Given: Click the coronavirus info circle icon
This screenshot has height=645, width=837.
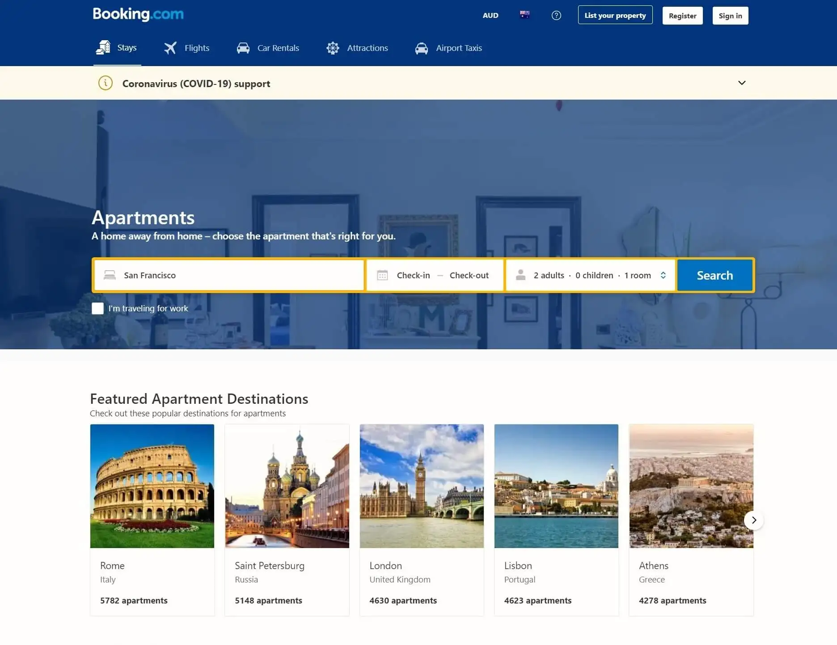Looking at the screenshot, I should tap(106, 83).
